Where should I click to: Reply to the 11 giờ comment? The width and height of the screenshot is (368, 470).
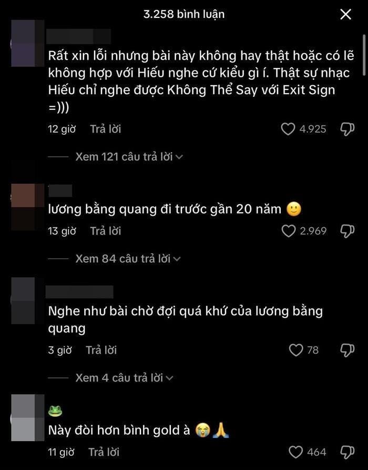[x=104, y=452]
